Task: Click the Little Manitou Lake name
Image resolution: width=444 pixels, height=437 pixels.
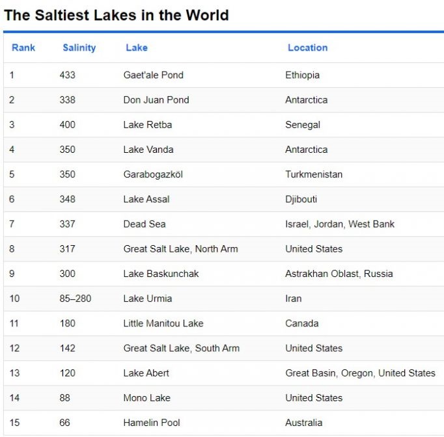Action: pos(163,323)
